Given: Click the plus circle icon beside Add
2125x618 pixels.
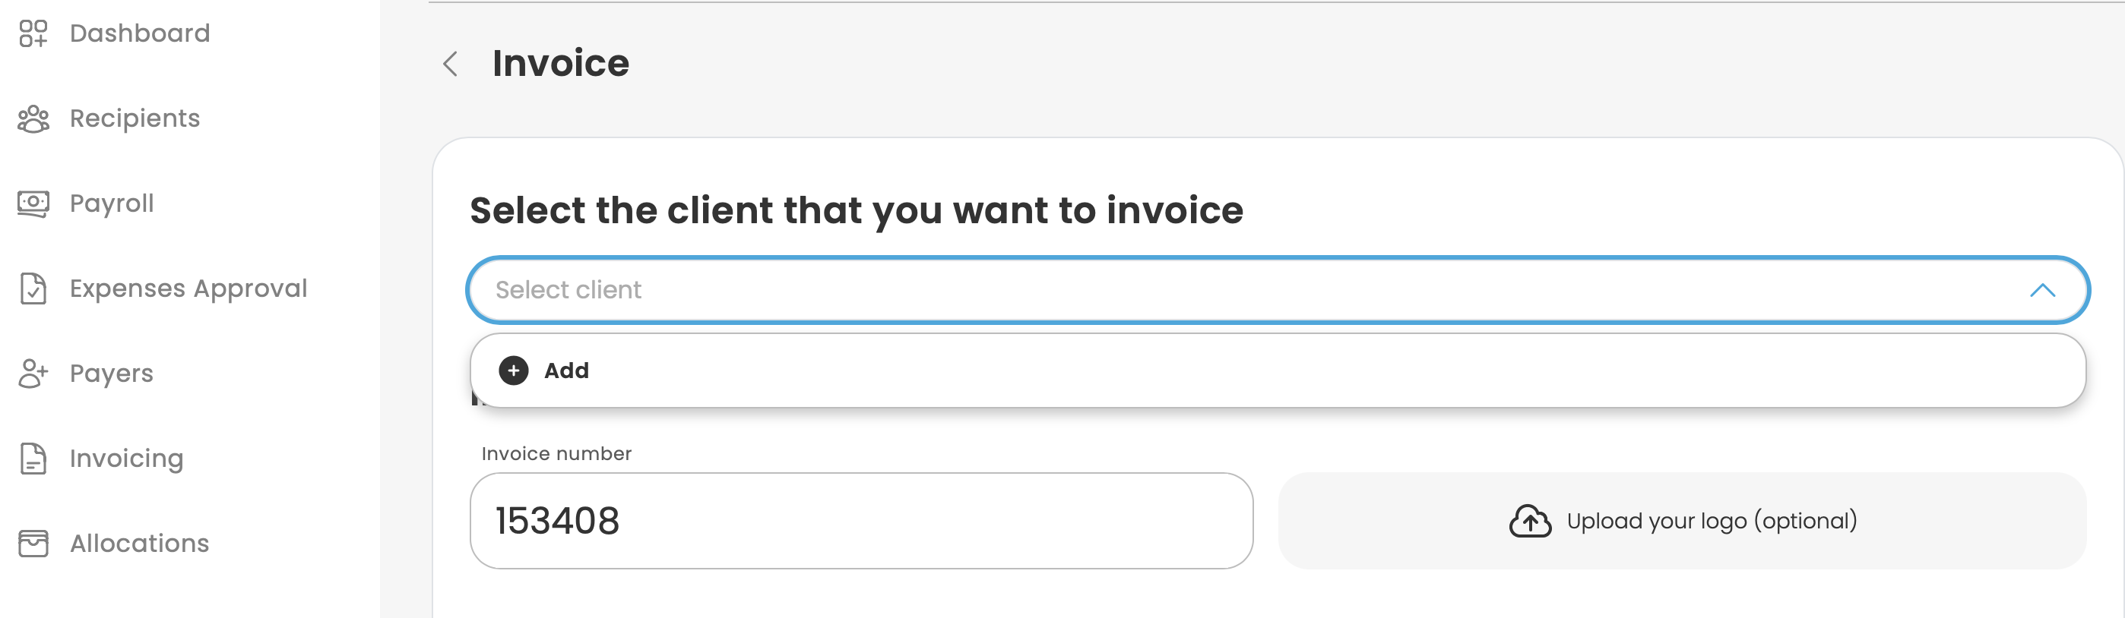Looking at the screenshot, I should (513, 370).
